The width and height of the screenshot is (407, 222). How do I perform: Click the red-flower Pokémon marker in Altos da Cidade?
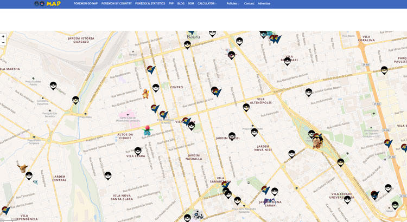(147, 130)
